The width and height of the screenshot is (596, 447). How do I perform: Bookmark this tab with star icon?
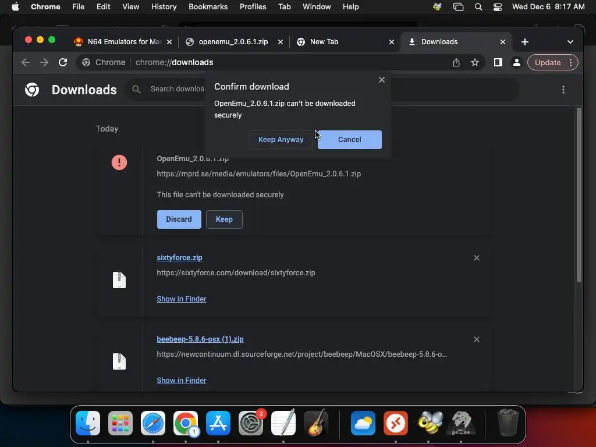click(475, 62)
